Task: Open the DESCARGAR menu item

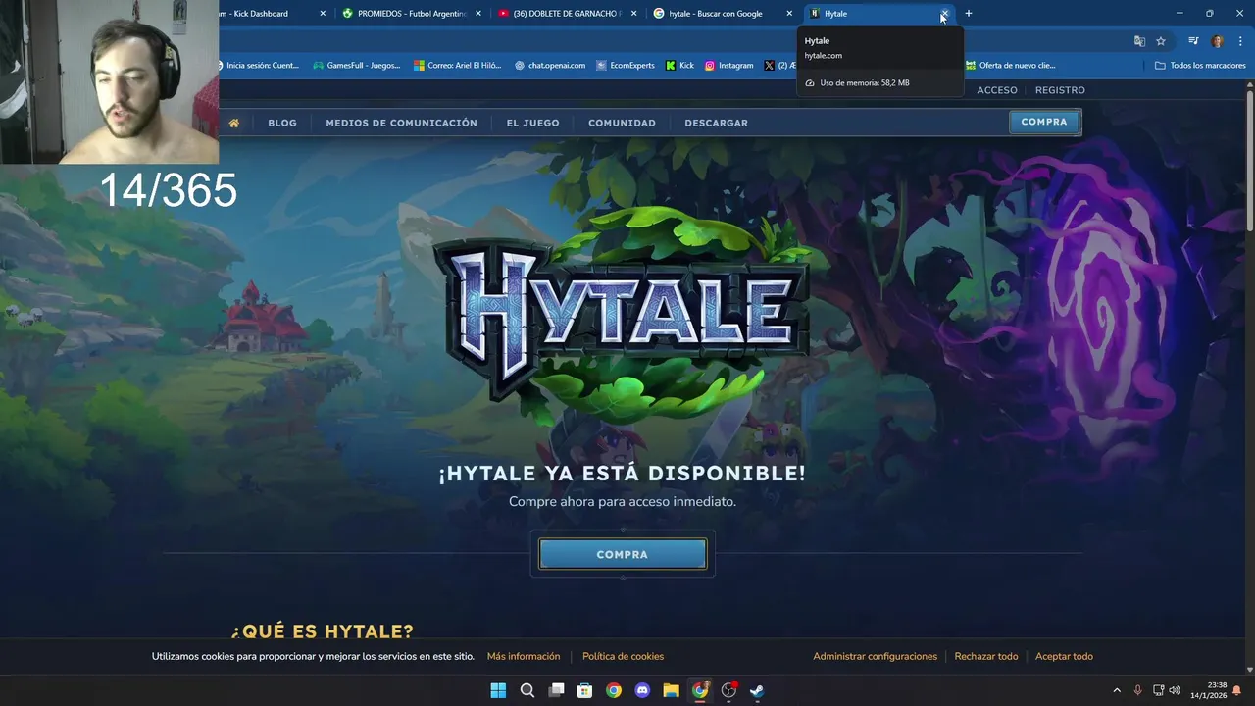Action: (x=716, y=123)
